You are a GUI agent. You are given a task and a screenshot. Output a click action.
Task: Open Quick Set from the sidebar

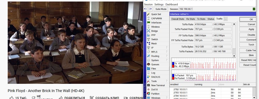[x=156, y=14]
